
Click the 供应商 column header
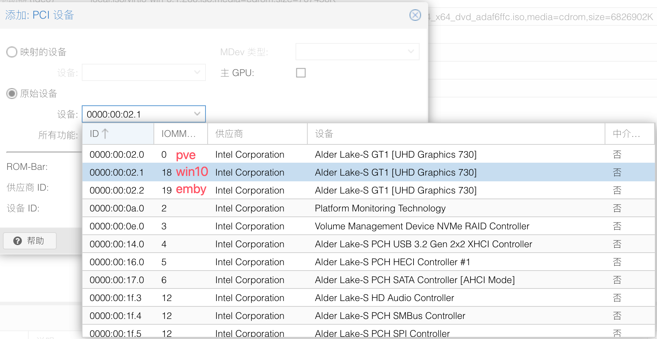[x=257, y=134]
